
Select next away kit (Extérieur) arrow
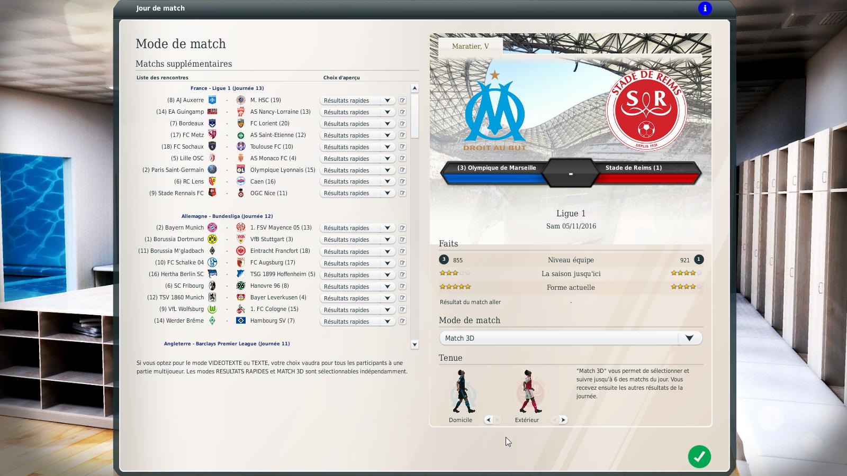pyautogui.click(x=563, y=419)
